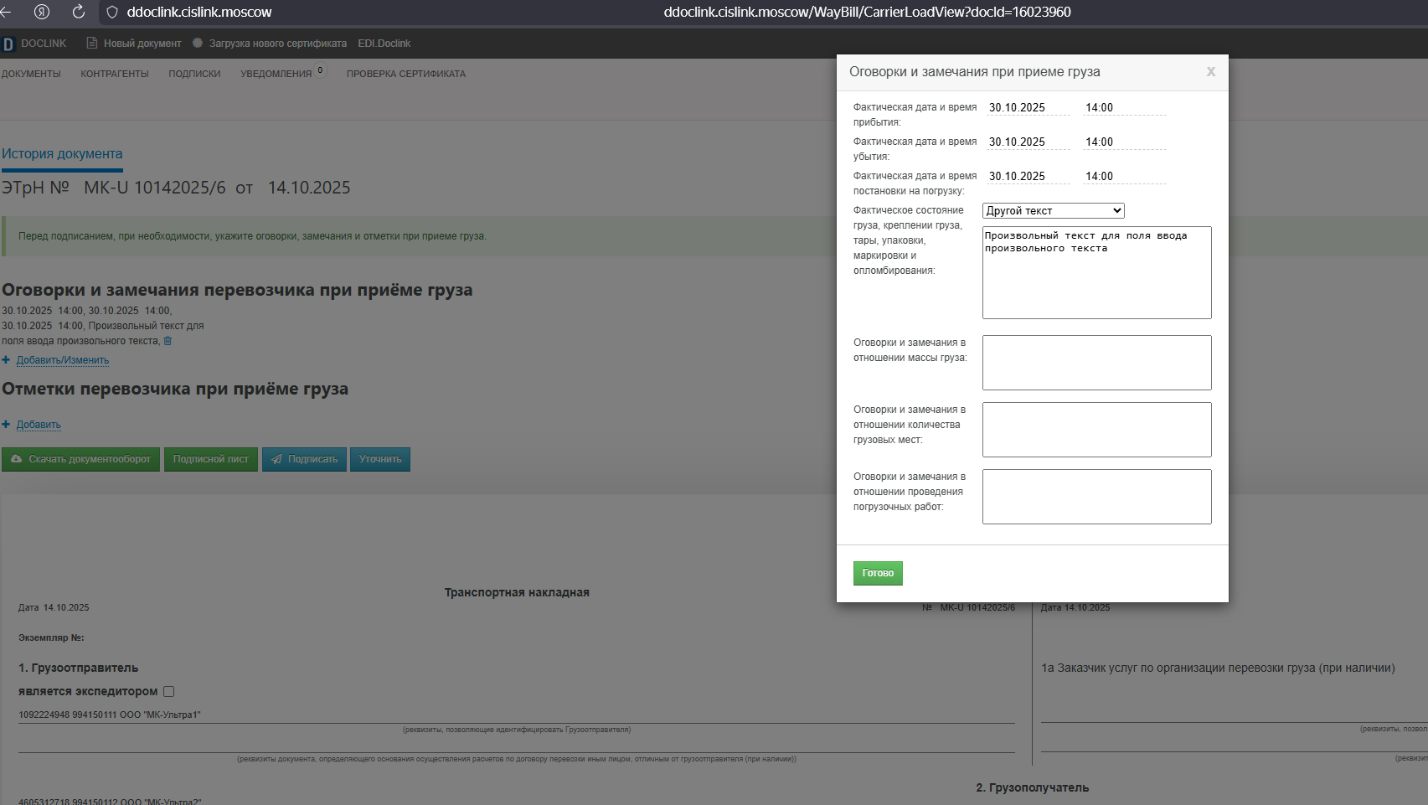Viewport: 1428px width, 805px height.
Task: Toggle the является экспедитором checkbox
Action: 169,691
